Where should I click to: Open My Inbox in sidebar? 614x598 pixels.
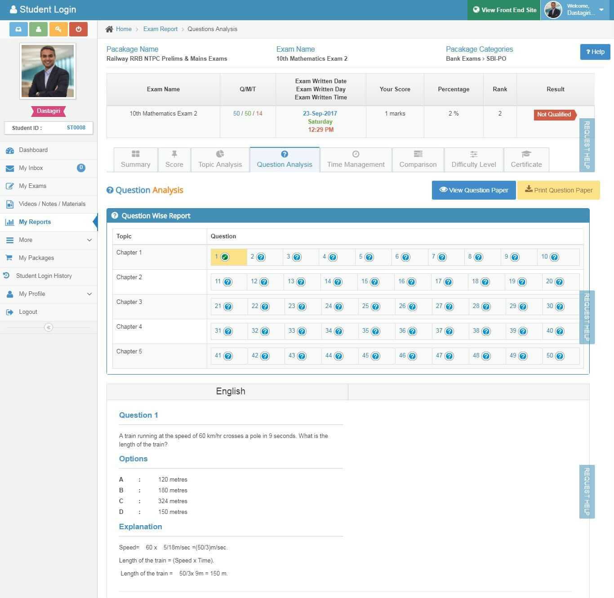31,168
